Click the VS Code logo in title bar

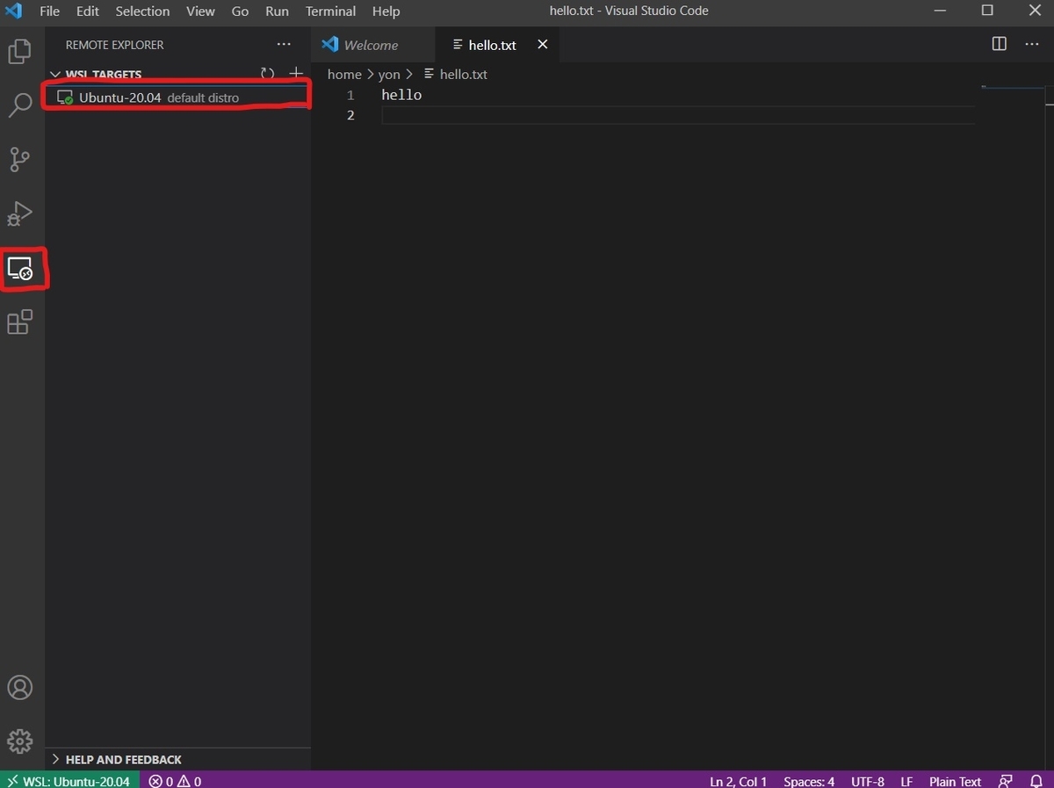(x=14, y=11)
